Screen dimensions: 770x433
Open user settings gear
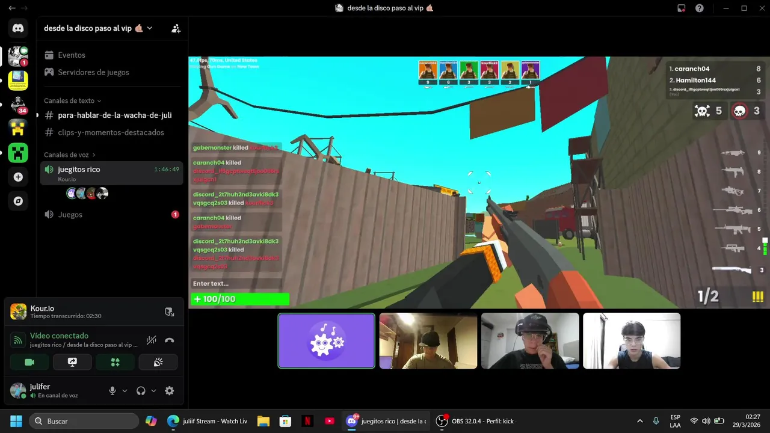pos(170,391)
